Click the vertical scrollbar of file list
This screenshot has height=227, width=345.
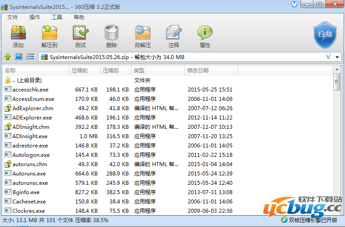(x=337, y=133)
